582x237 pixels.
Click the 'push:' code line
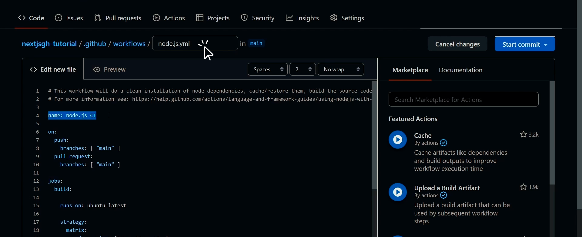click(x=62, y=140)
